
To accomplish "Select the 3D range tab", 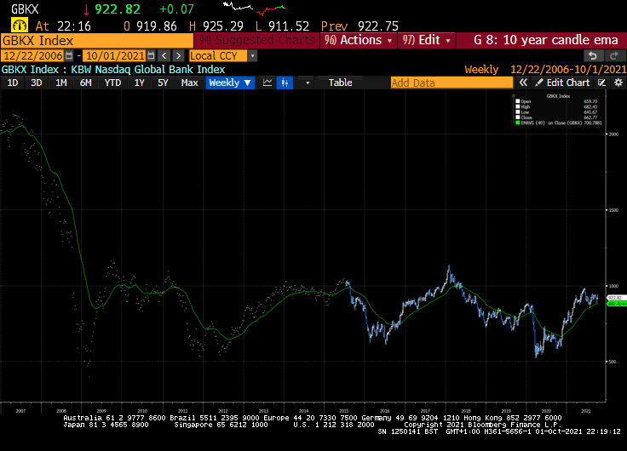I will click(37, 83).
